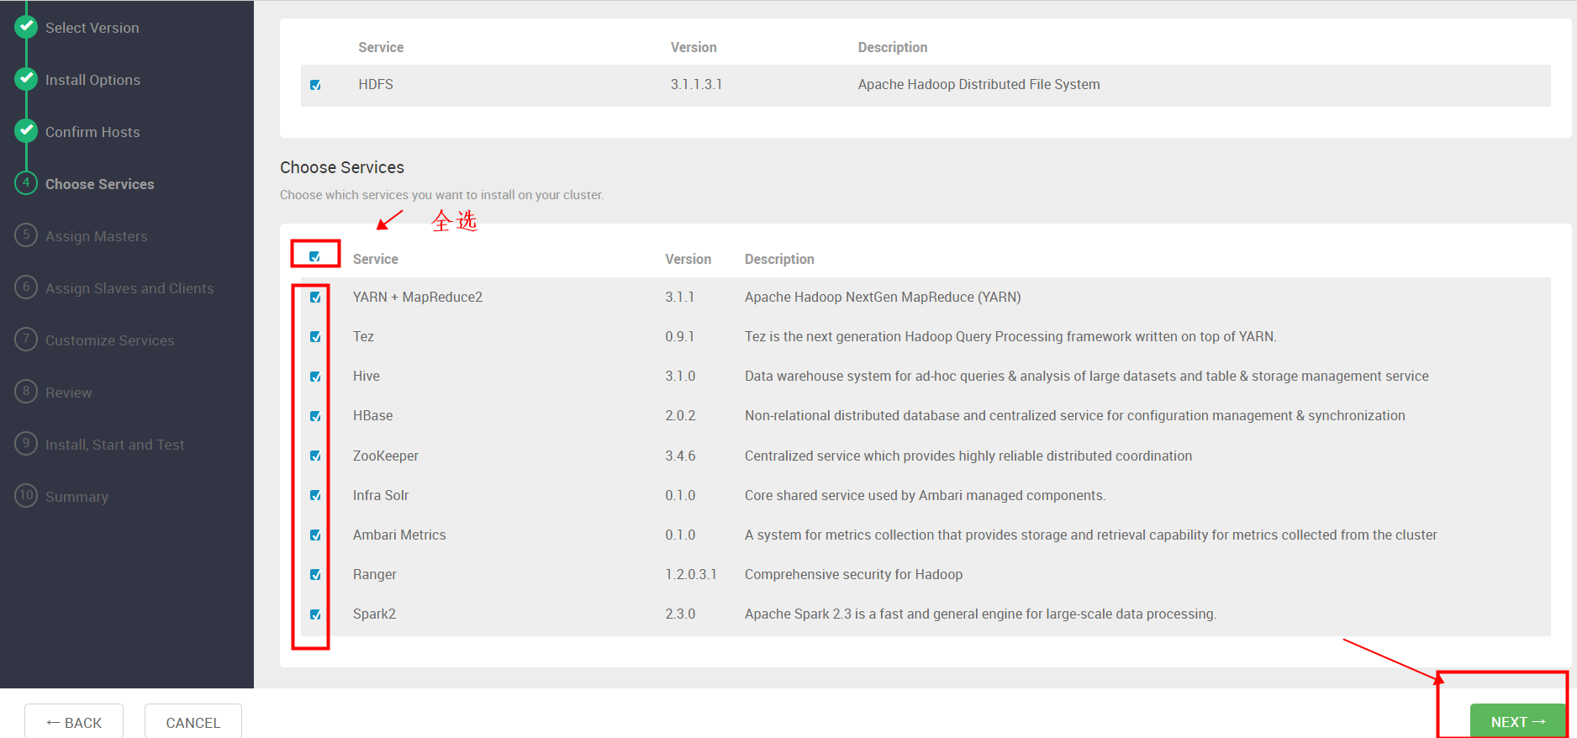Screen dimensions: 1577x738
Task: Click the green NEXT button
Action: tap(1517, 721)
